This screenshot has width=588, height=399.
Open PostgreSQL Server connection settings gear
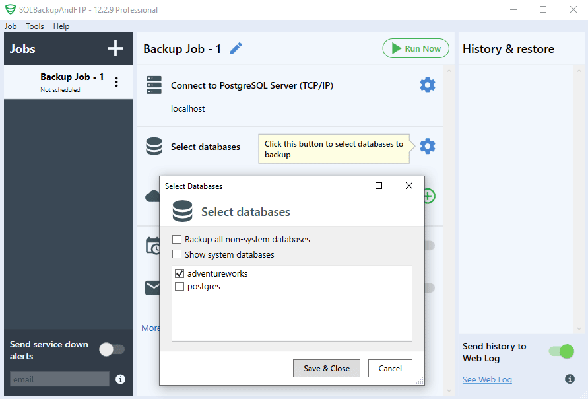tap(427, 85)
